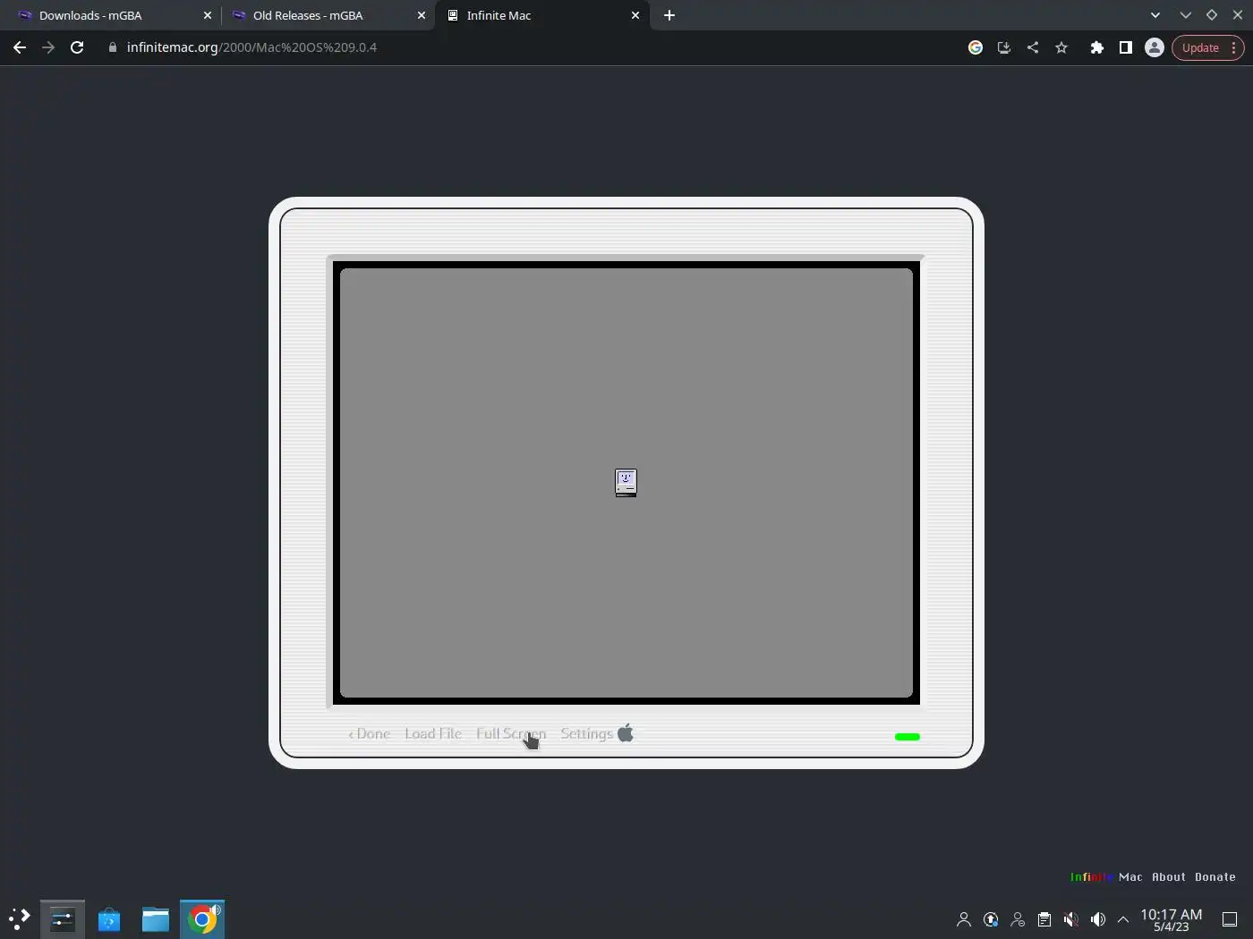This screenshot has height=939, width=1253.
Task: Go back to previous page
Action: pos(20,47)
